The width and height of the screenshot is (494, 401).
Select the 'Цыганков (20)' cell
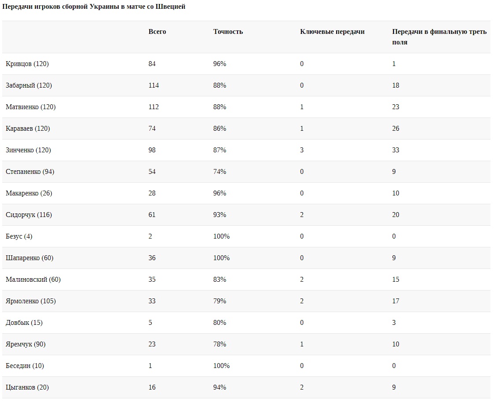[27, 387]
